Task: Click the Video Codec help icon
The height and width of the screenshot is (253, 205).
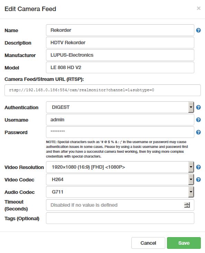Action: 198,180
